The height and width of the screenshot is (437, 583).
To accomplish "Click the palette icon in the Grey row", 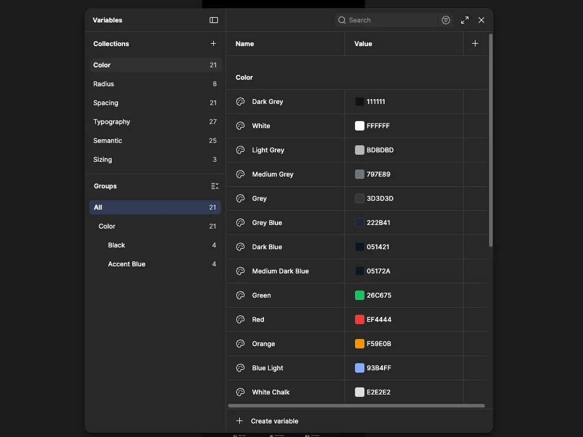I will pyautogui.click(x=240, y=198).
